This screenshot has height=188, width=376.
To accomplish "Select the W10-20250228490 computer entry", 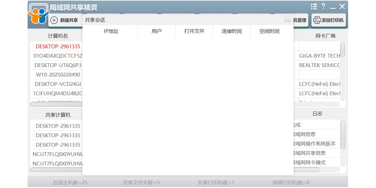I will tap(58, 75).
